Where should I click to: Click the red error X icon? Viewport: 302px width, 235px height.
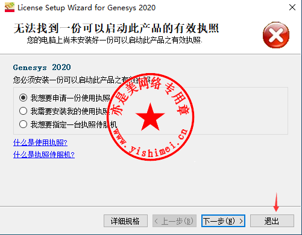pyautogui.click(x=276, y=35)
